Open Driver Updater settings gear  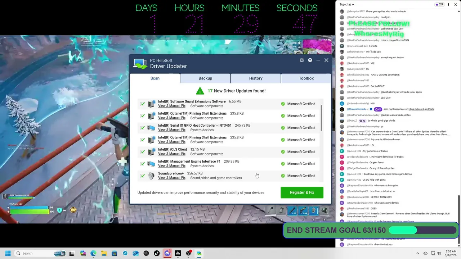[x=302, y=60]
